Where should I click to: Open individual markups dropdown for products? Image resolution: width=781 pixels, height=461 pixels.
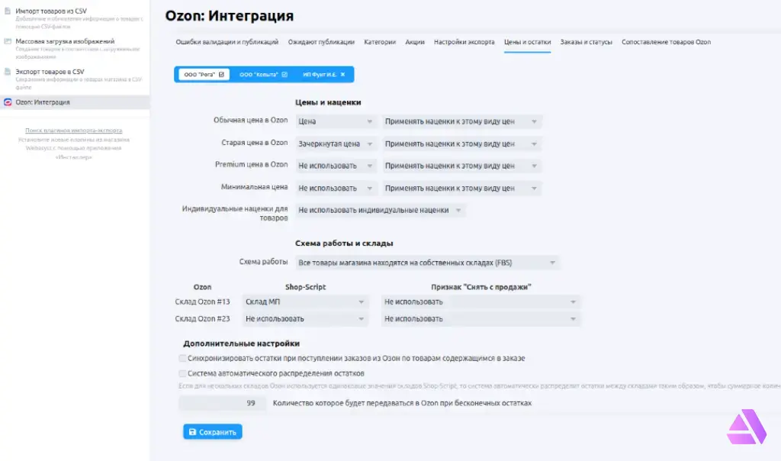pos(380,210)
